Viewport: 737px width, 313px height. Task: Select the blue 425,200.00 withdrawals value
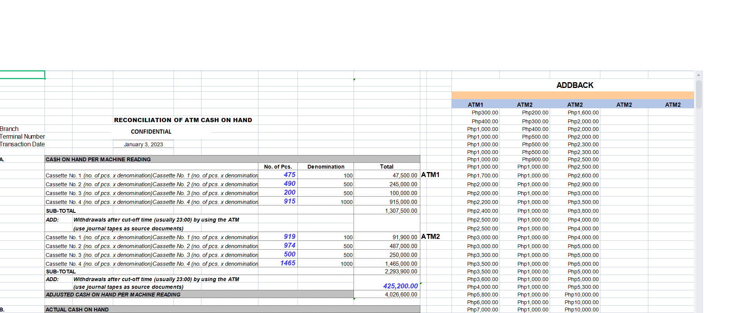pos(400,286)
